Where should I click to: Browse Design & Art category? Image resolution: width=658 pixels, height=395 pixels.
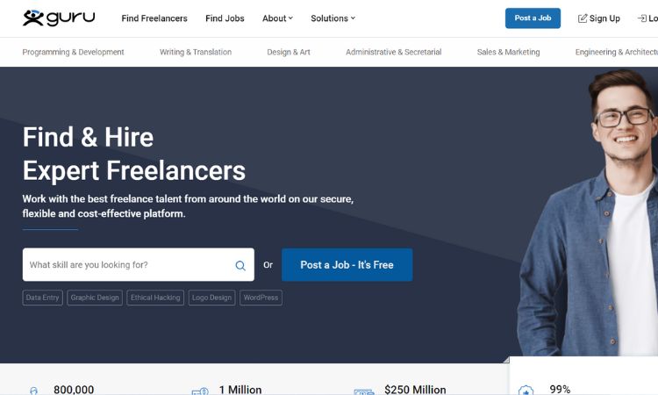(289, 52)
